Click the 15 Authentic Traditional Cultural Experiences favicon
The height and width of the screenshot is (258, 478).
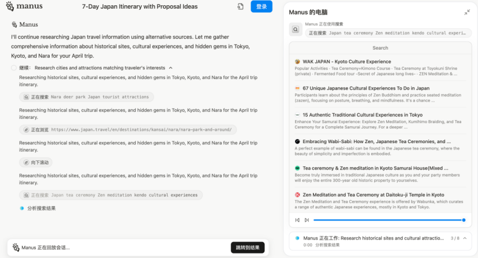297,115
